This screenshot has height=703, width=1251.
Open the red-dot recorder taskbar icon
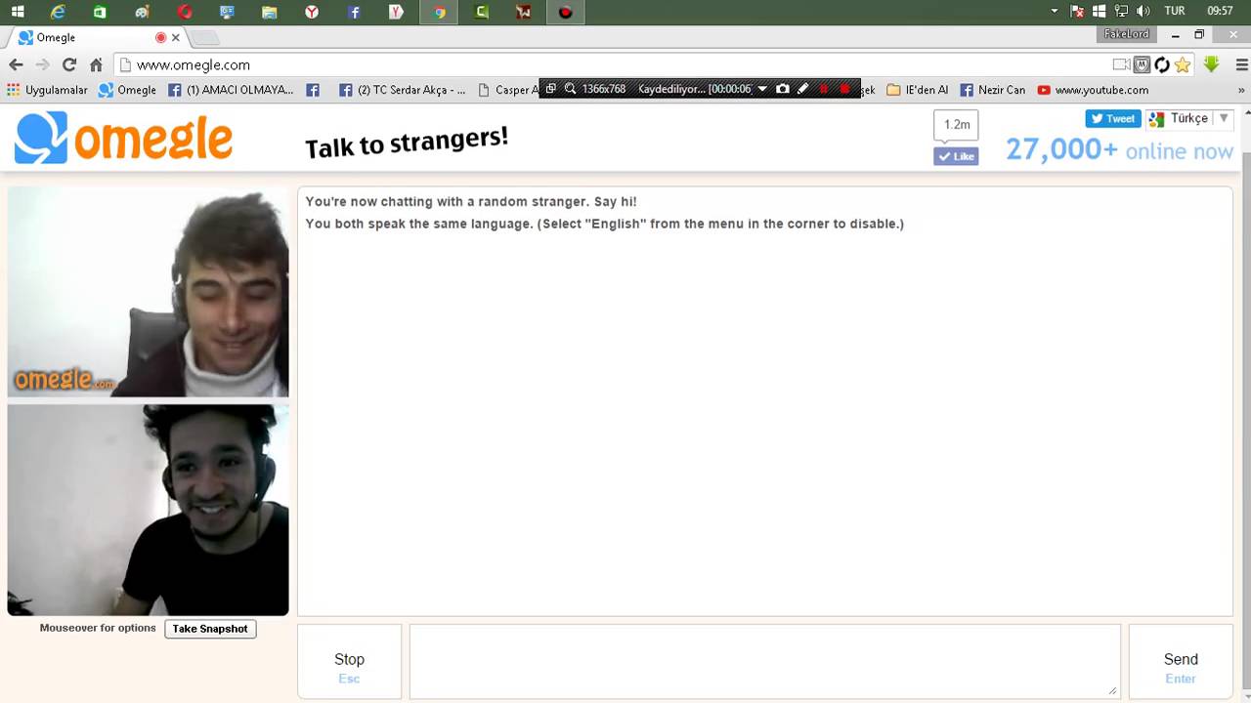point(565,12)
